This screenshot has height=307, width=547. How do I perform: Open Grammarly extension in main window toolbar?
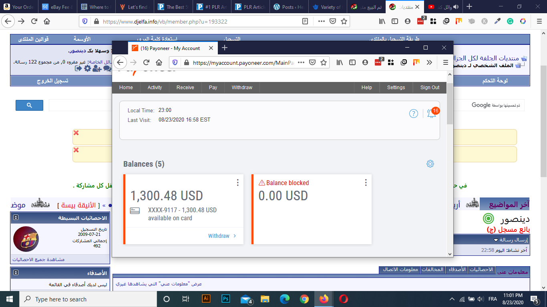[510, 22]
